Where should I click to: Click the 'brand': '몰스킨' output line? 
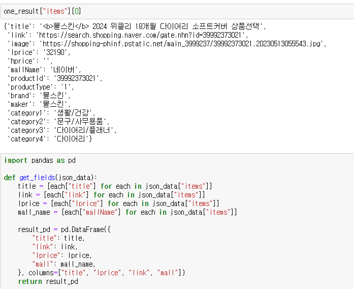[39, 96]
